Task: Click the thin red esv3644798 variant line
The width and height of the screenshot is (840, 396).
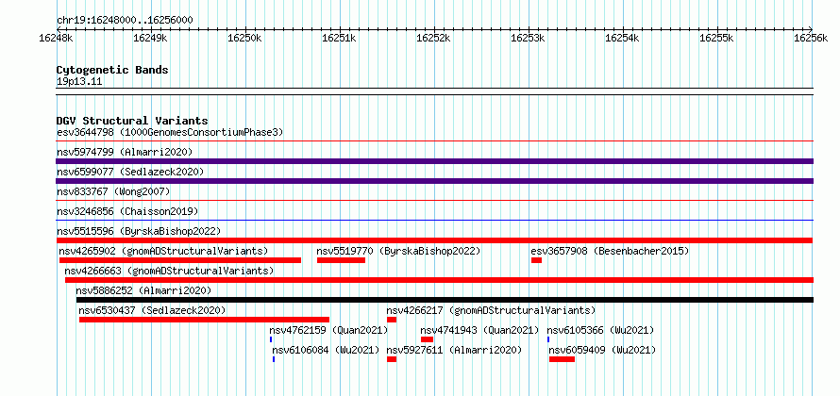Action: 435,141
